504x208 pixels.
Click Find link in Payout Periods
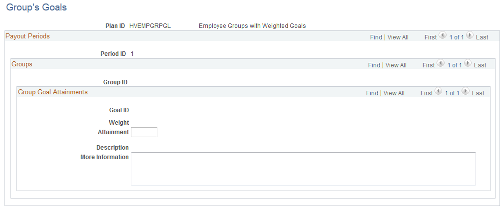point(376,37)
